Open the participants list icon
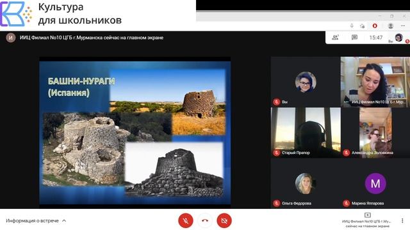The image size is (410, 230). (335, 38)
